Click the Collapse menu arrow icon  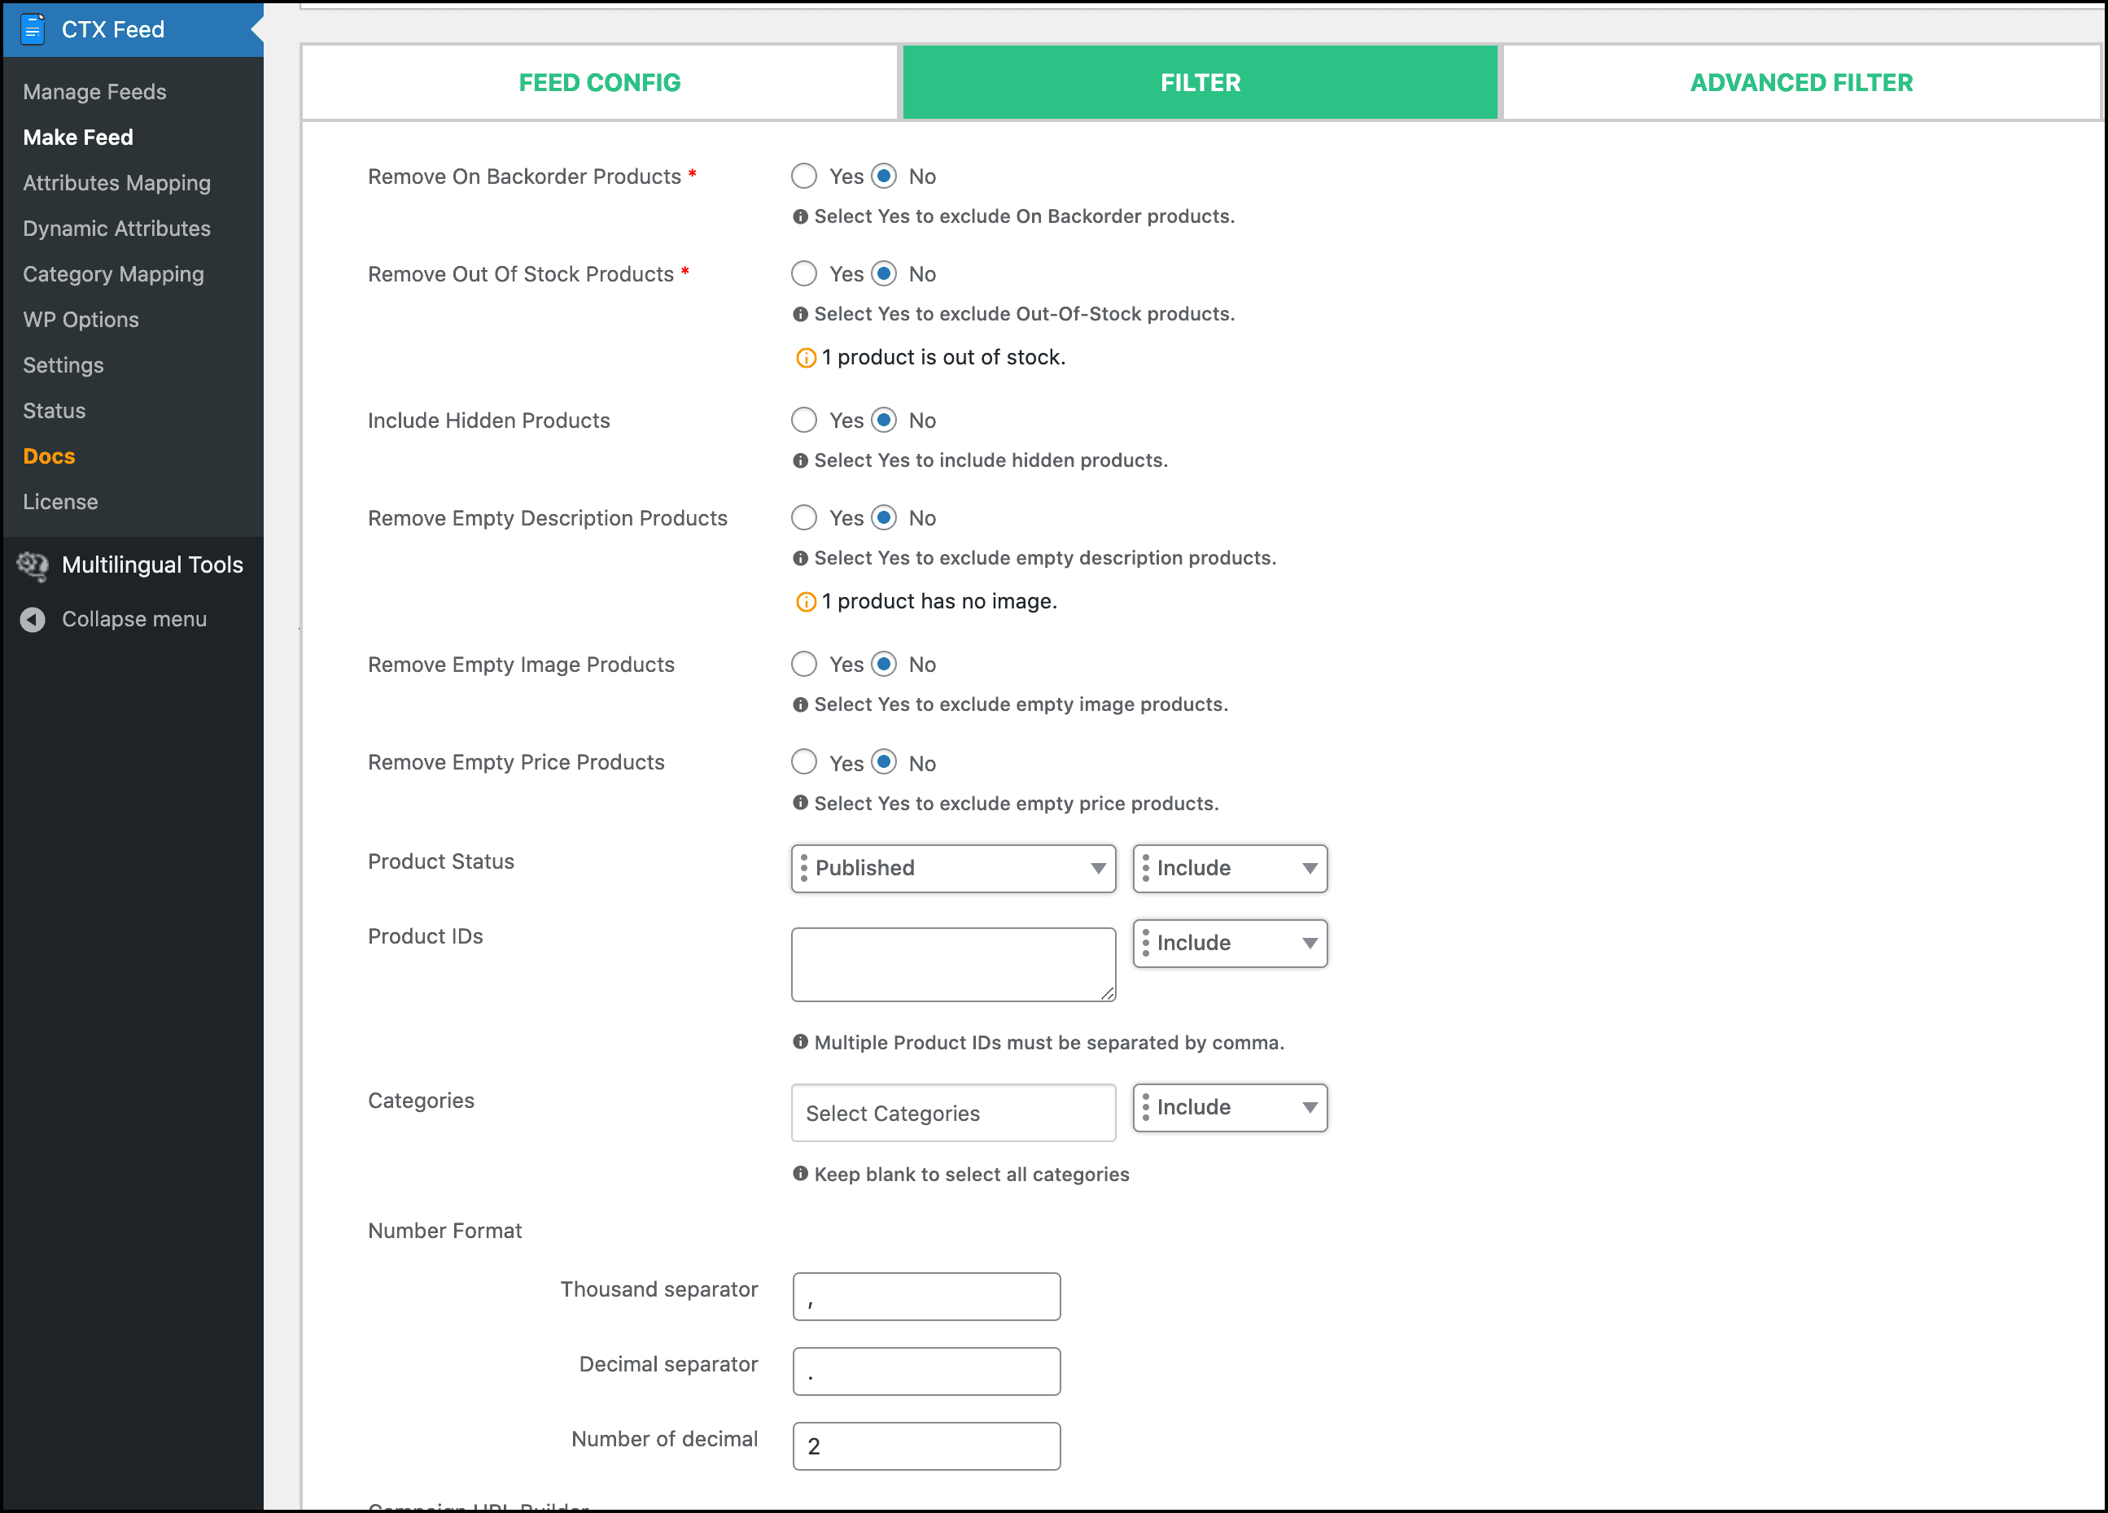[x=34, y=618]
